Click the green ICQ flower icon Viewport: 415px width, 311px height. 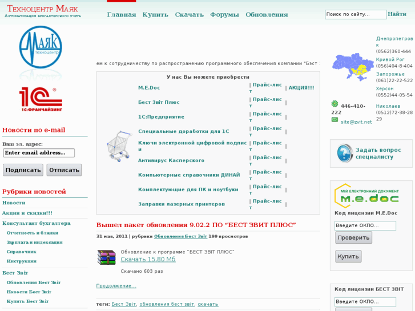pyautogui.click(x=335, y=103)
